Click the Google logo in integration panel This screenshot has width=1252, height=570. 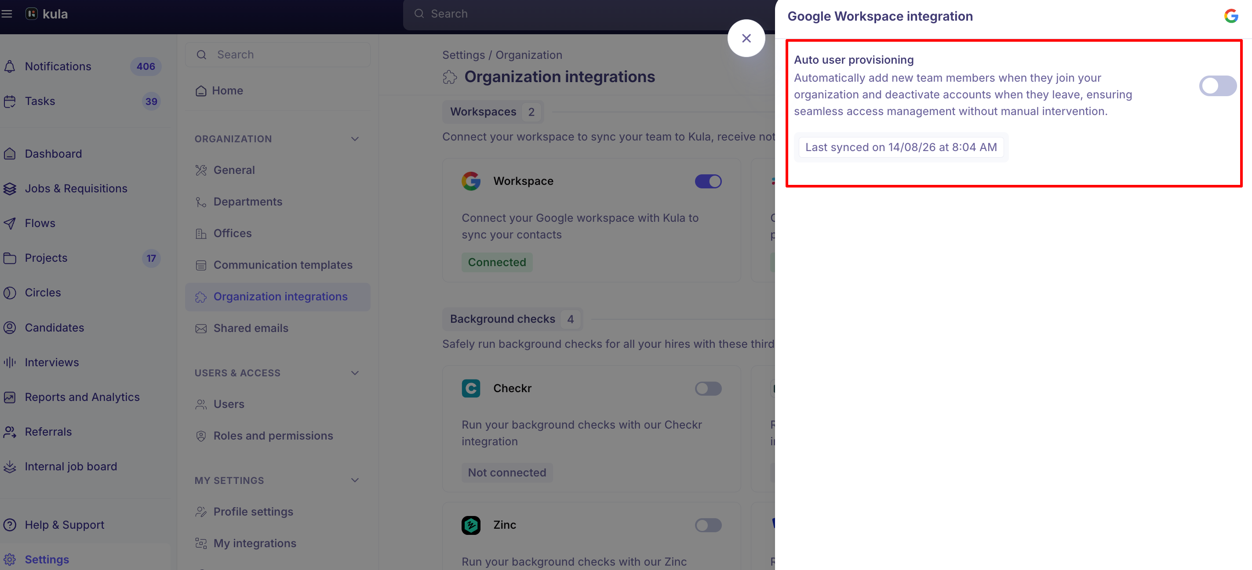(x=1230, y=16)
